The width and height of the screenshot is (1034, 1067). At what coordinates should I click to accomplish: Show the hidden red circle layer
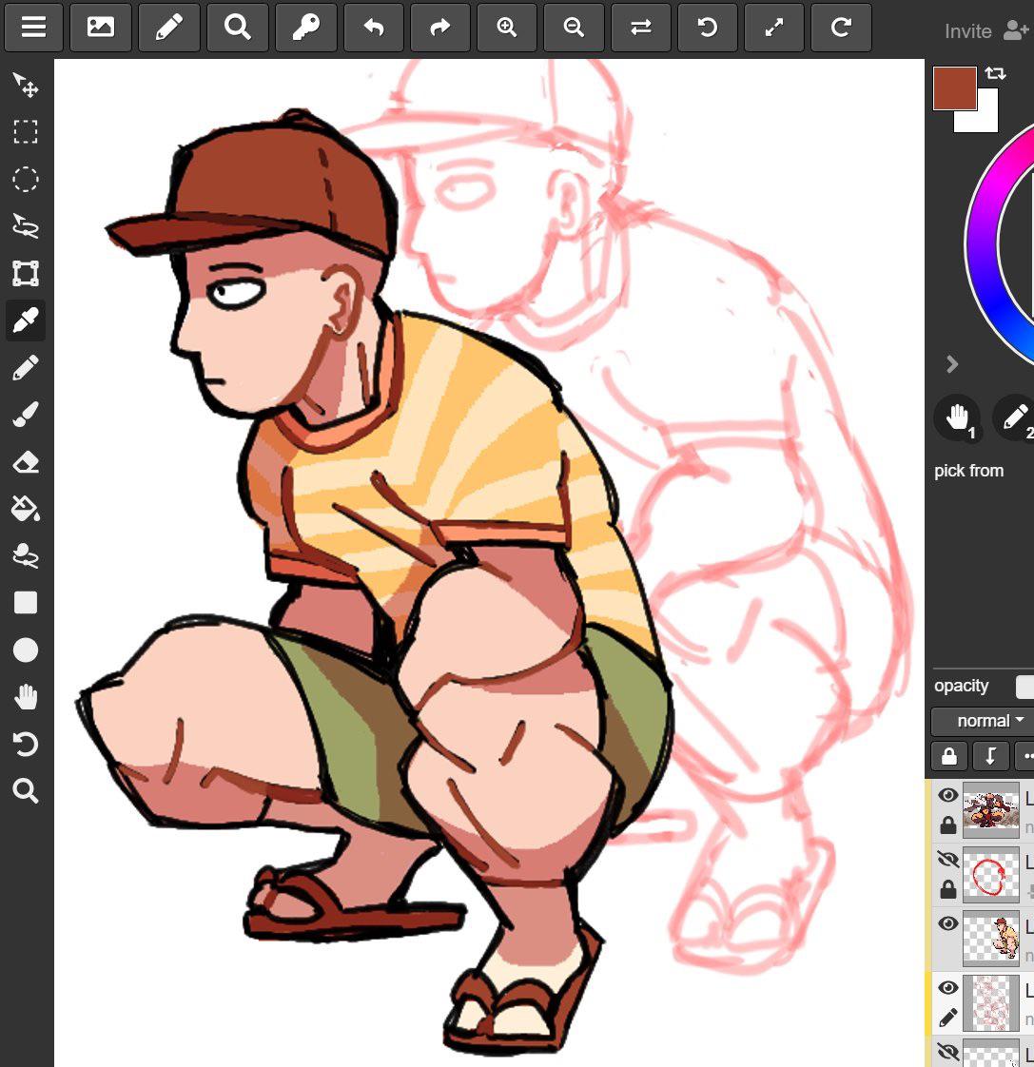click(x=947, y=861)
